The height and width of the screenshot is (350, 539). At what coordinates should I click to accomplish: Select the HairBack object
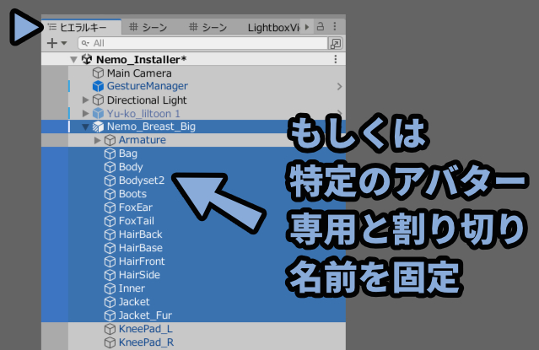coord(140,234)
